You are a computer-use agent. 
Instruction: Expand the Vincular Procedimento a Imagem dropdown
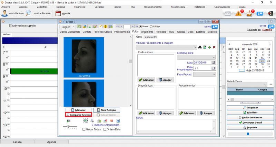195,47
